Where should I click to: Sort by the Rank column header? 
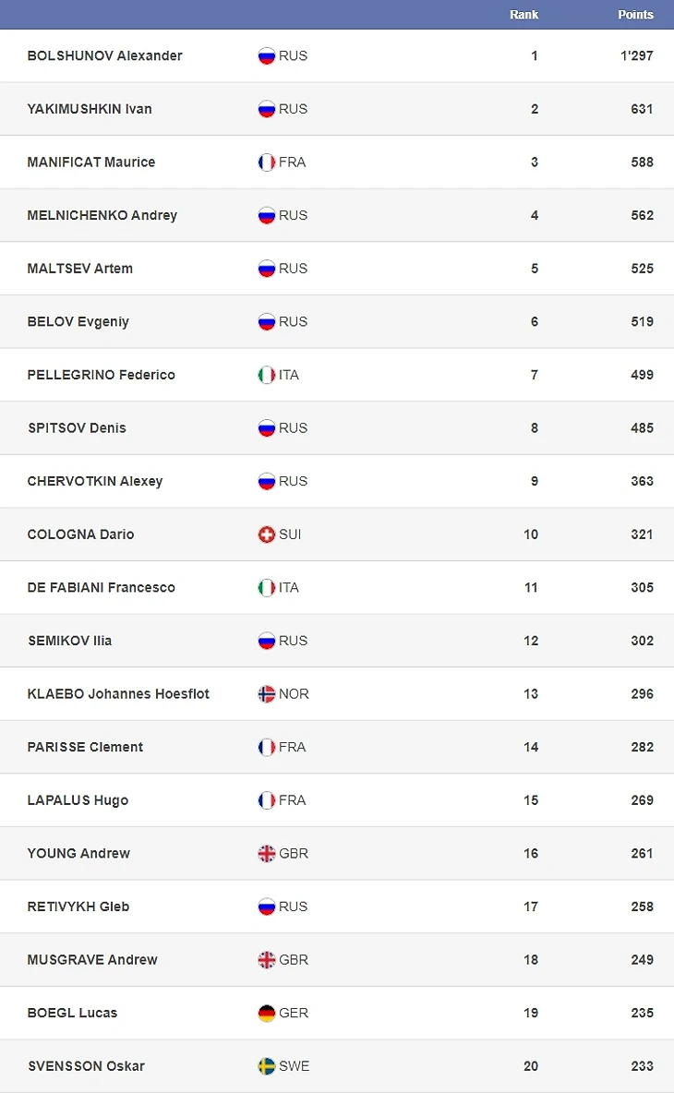(x=524, y=15)
